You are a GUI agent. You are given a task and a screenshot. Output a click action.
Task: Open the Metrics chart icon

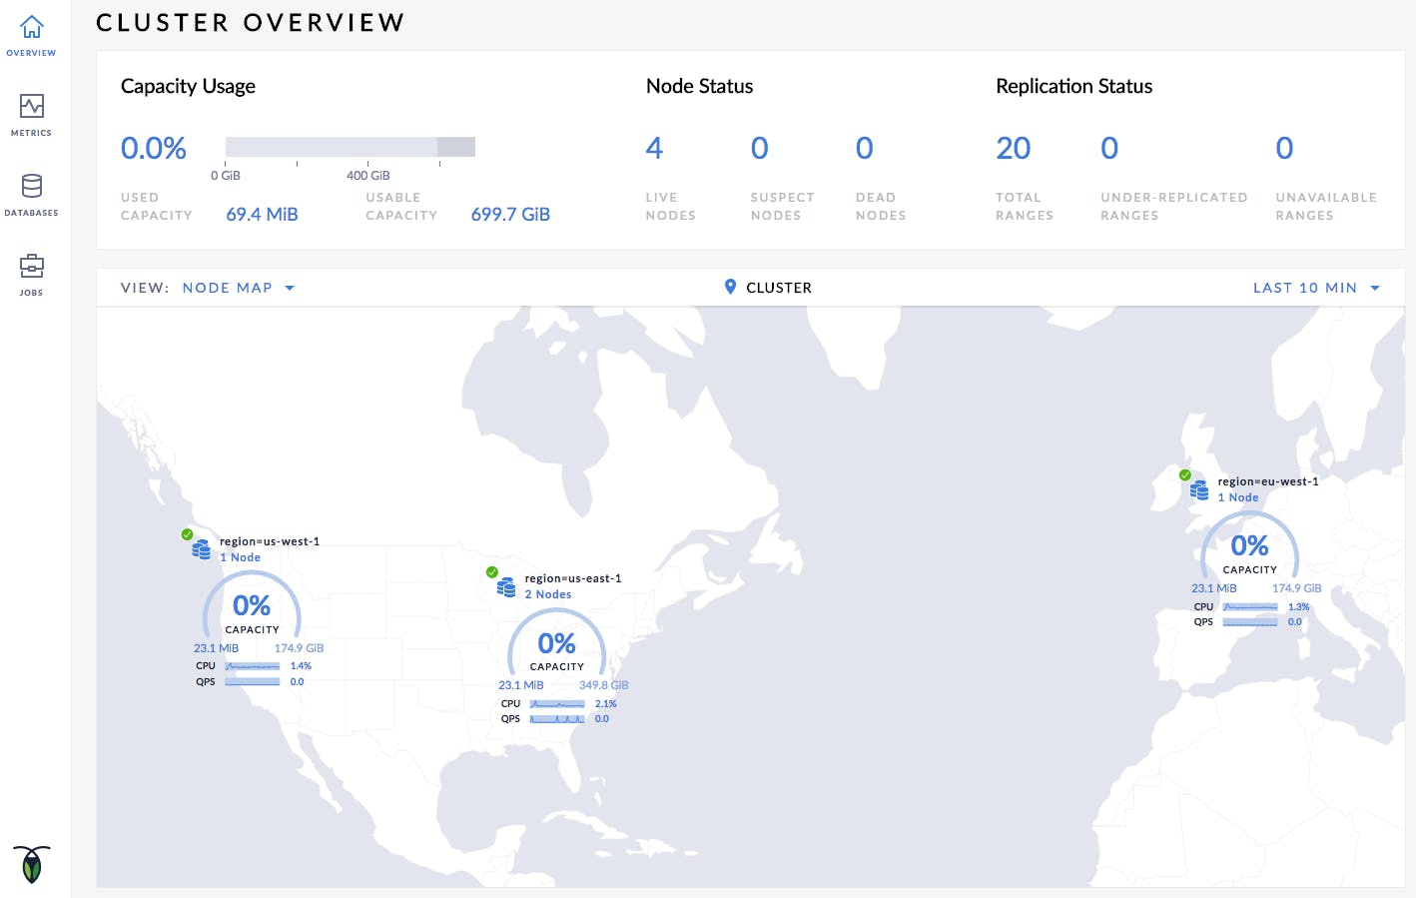click(32, 106)
